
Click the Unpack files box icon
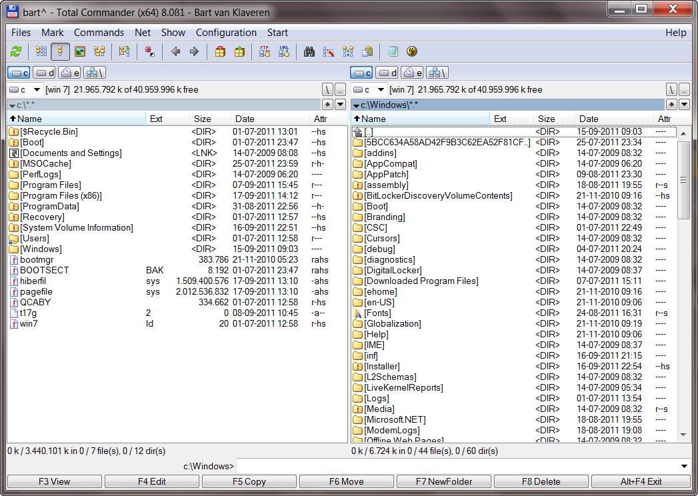pyautogui.click(x=239, y=51)
